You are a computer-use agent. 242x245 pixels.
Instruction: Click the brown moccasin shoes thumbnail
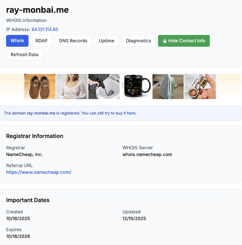tap(40, 86)
